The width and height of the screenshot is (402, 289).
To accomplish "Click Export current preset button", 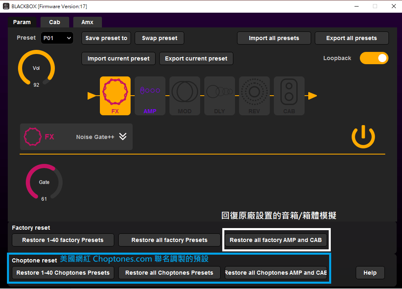I will (x=196, y=58).
